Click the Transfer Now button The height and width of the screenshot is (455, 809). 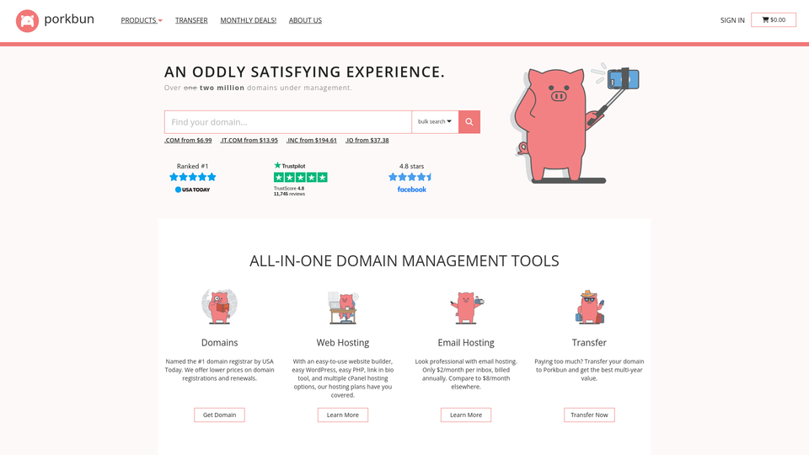coord(589,415)
